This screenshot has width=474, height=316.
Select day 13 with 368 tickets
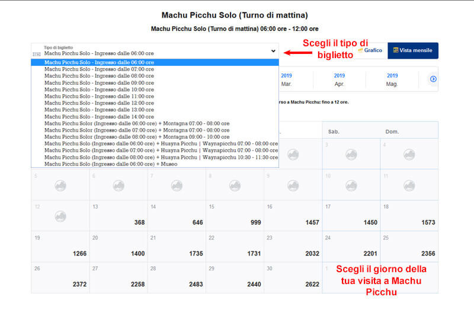[118, 216]
